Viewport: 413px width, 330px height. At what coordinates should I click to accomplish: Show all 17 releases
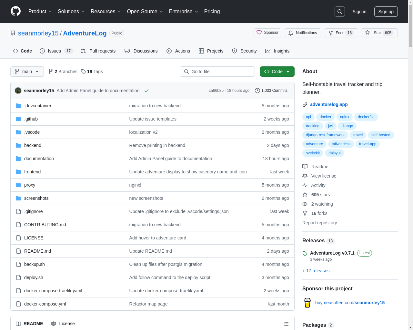[316, 271]
